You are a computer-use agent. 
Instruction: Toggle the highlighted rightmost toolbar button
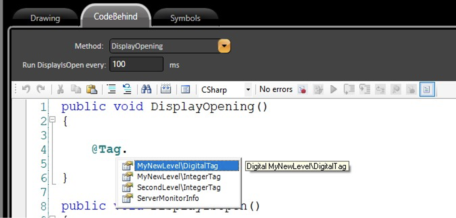pos(427,89)
